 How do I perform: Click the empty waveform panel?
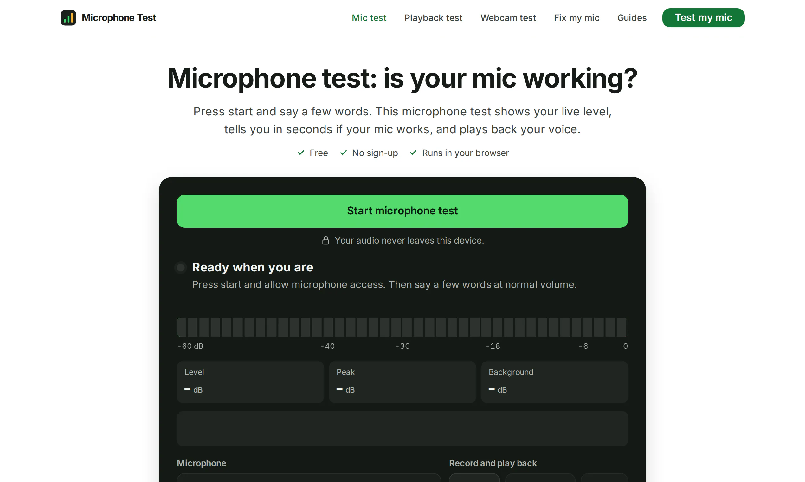[x=402, y=429]
